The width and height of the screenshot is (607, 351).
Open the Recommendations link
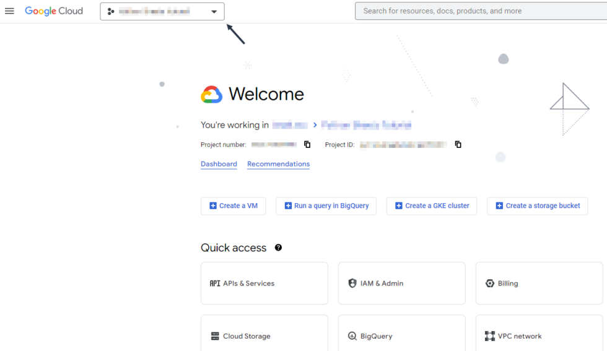pyautogui.click(x=278, y=164)
